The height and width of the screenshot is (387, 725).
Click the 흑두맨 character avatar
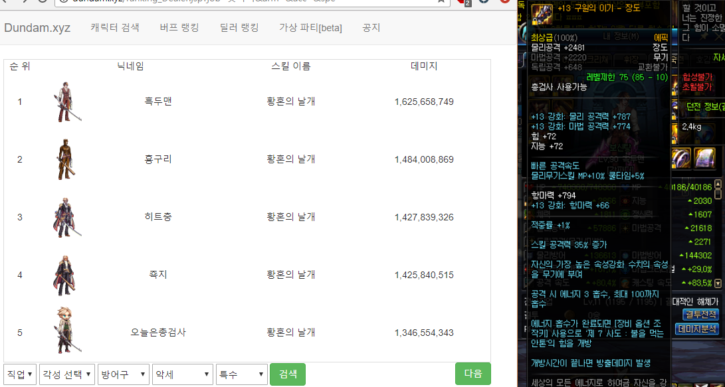[66, 102]
